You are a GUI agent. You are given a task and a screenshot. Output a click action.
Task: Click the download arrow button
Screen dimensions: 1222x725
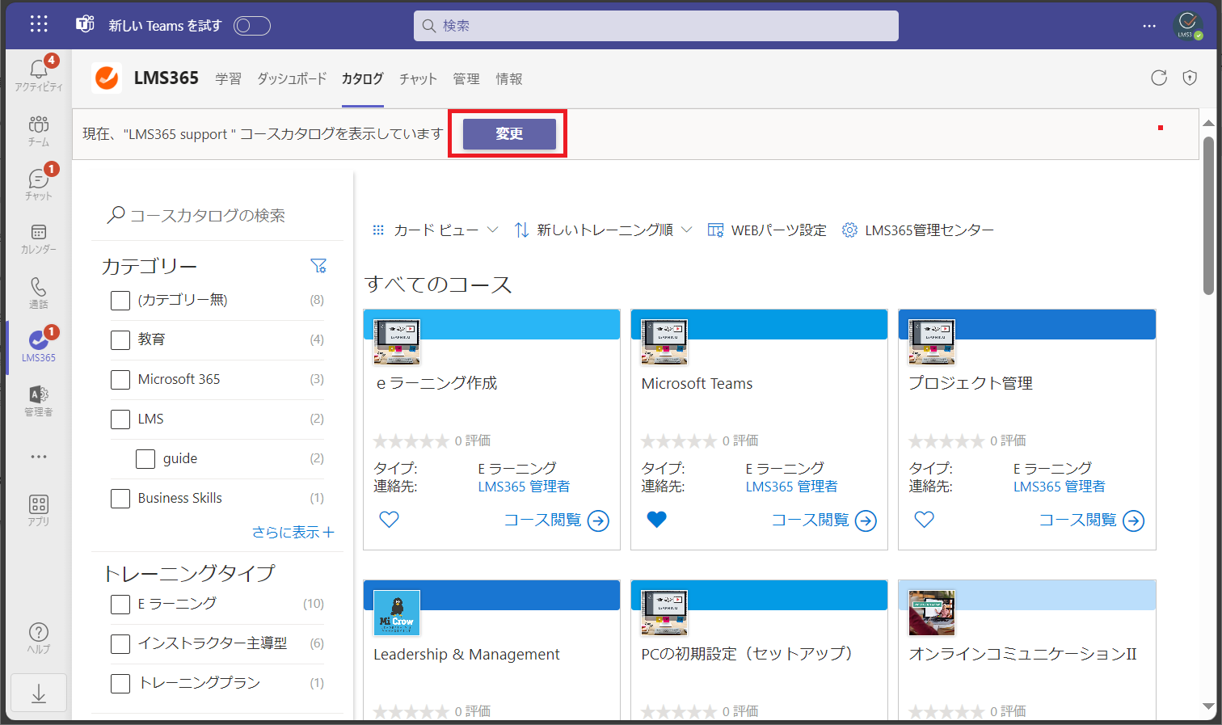point(39,693)
